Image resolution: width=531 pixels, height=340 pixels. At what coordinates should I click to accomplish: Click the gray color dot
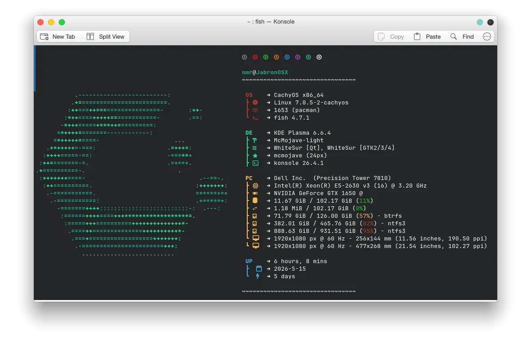pos(244,57)
